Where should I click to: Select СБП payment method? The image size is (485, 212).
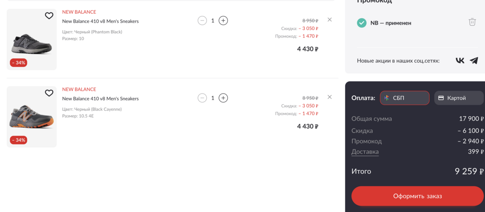[404, 98]
